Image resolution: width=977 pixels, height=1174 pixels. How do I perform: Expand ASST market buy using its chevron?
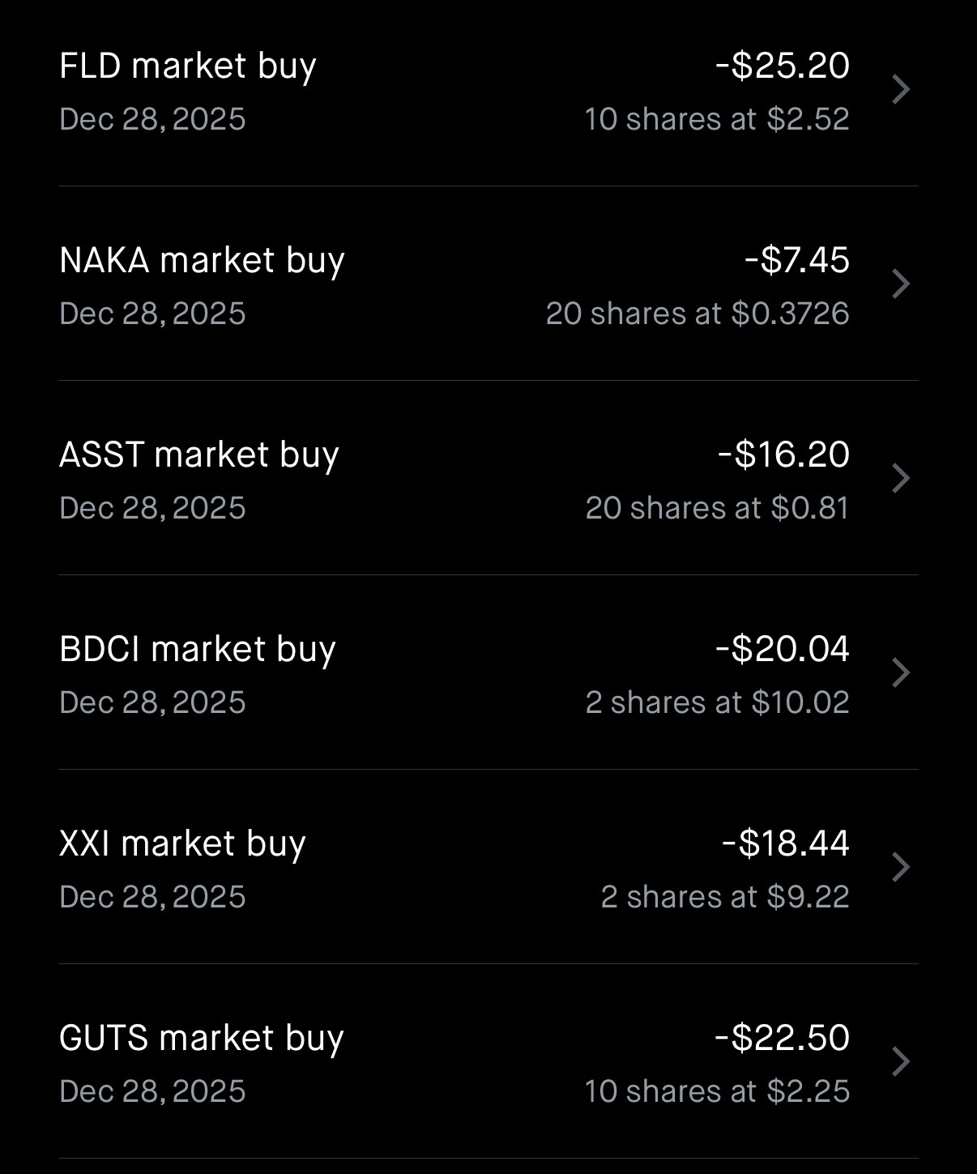coord(901,478)
